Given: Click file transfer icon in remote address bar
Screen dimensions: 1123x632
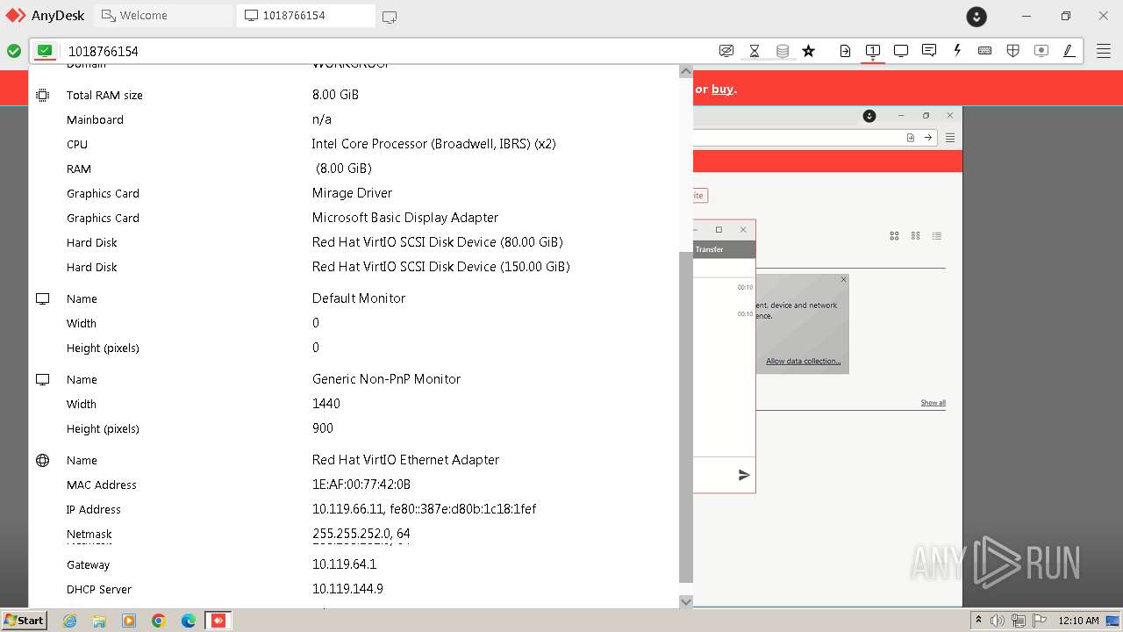Looking at the screenshot, I should (911, 138).
